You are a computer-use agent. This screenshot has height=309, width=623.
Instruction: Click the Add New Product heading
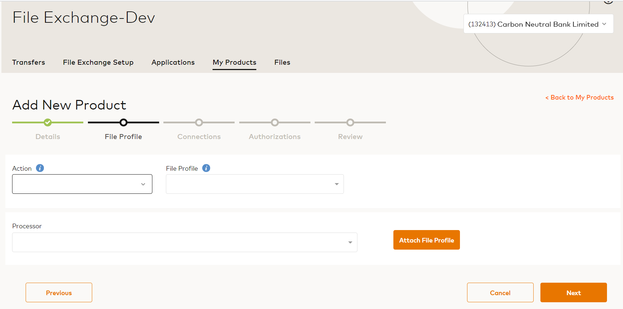(69, 105)
